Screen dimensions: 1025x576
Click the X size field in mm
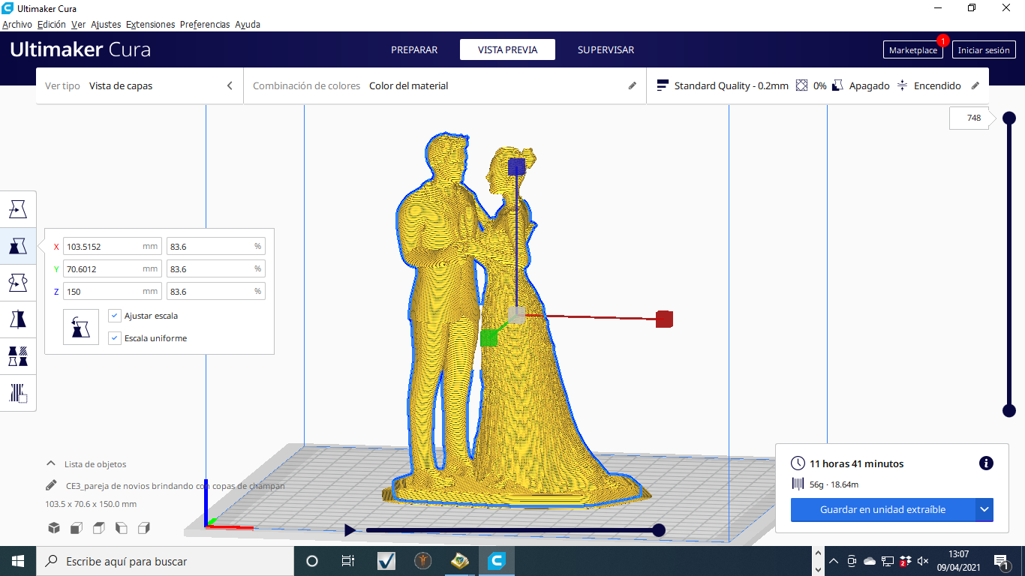(x=113, y=246)
